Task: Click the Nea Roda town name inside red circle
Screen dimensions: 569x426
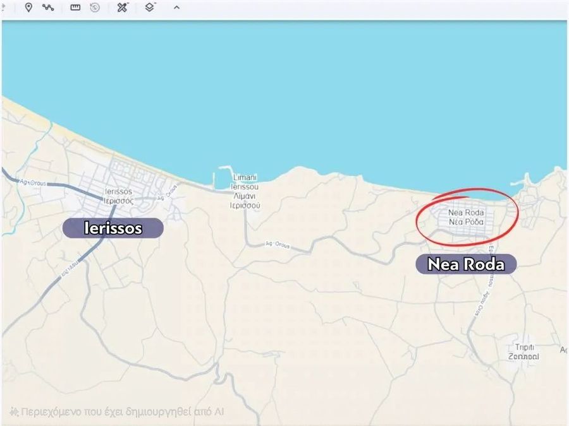Action: tap(466, 217)
